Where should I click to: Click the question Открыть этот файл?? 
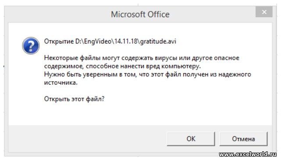74,99
